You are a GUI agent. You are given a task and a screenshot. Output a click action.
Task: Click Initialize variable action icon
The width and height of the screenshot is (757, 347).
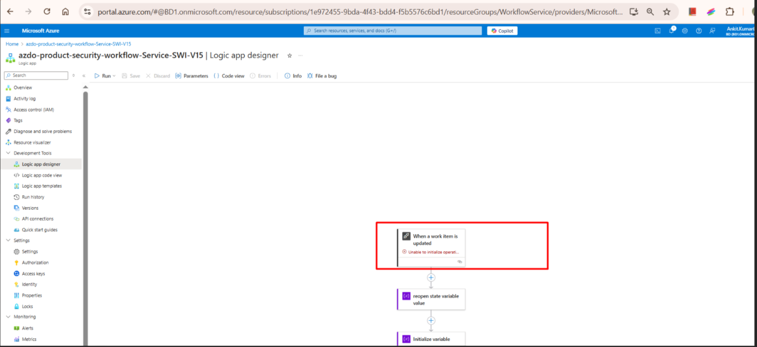click(406, 339)
